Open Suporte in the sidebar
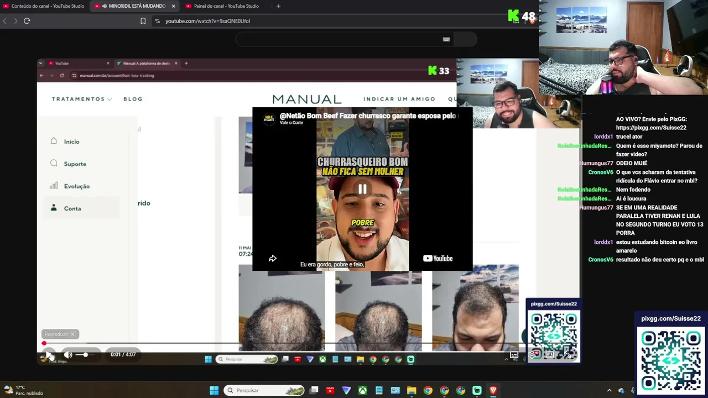 (75, 164)
